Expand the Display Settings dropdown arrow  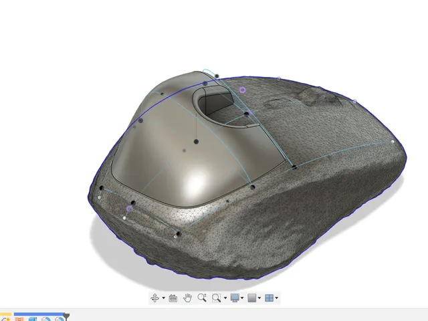pos(242,298)
